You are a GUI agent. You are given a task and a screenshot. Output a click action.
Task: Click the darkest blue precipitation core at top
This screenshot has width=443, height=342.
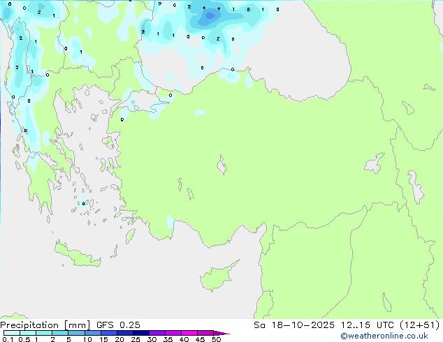pos(210,15)
